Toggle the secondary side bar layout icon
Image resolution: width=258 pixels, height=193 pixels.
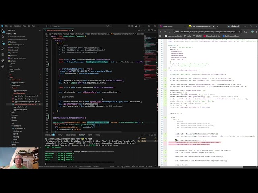coord(139,26)
